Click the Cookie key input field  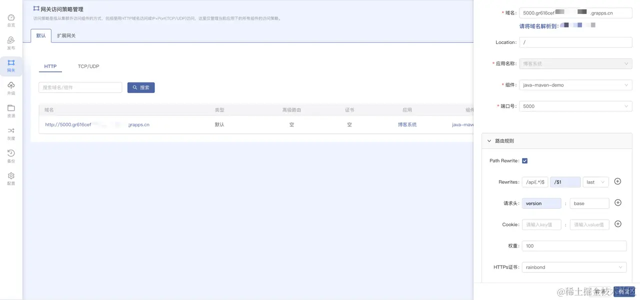click(x=541, y=225)
